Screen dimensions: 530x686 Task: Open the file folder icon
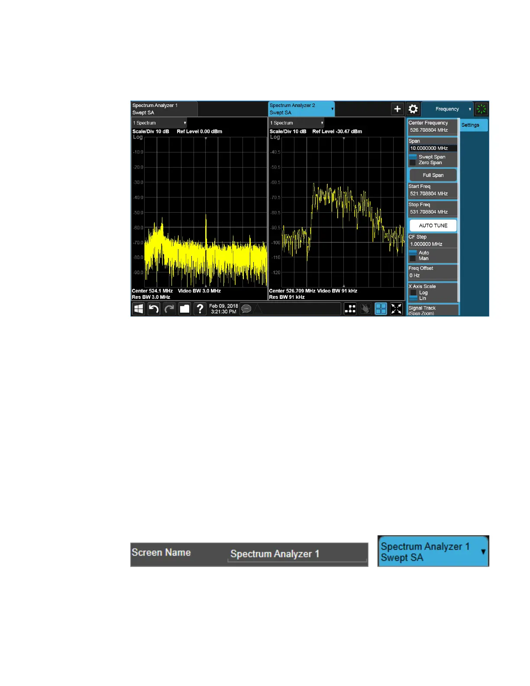185,309
